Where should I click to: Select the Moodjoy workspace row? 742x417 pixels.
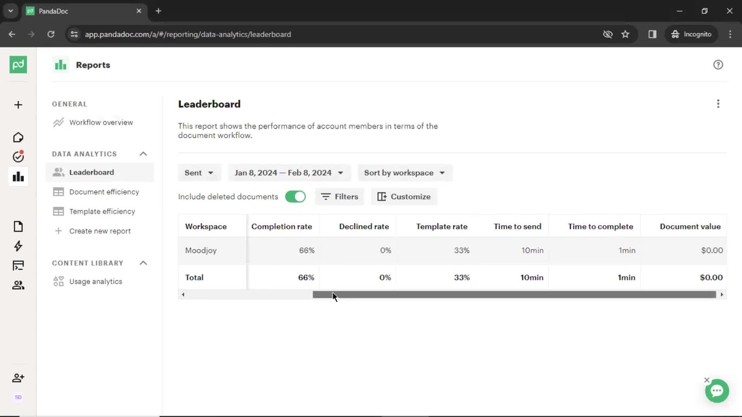pyautogui.click(x=452, y=251)
